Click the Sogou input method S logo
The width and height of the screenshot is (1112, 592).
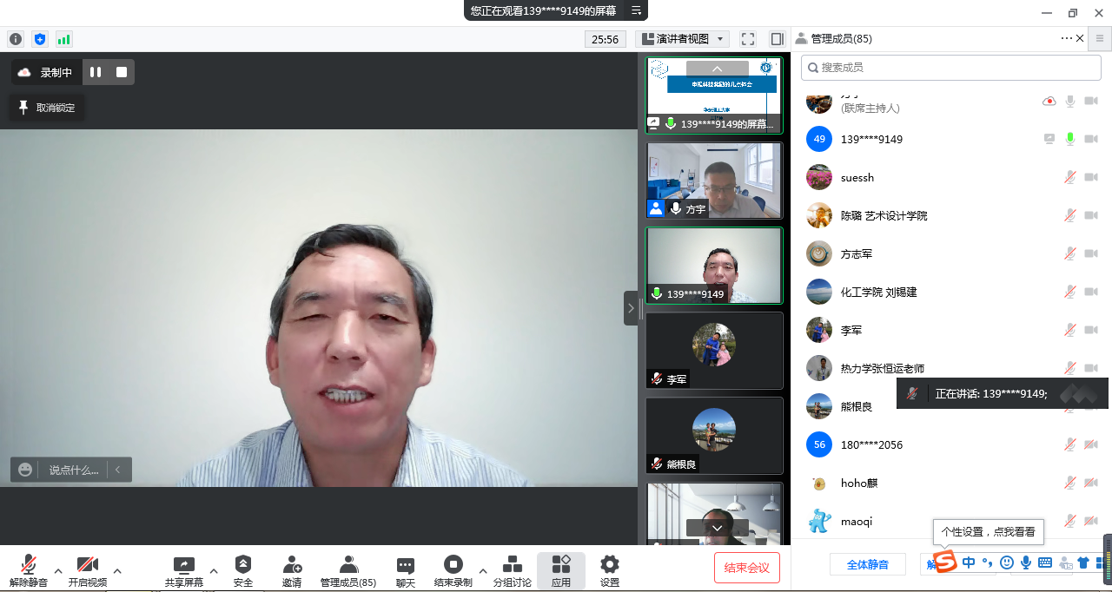coord(945,562)
